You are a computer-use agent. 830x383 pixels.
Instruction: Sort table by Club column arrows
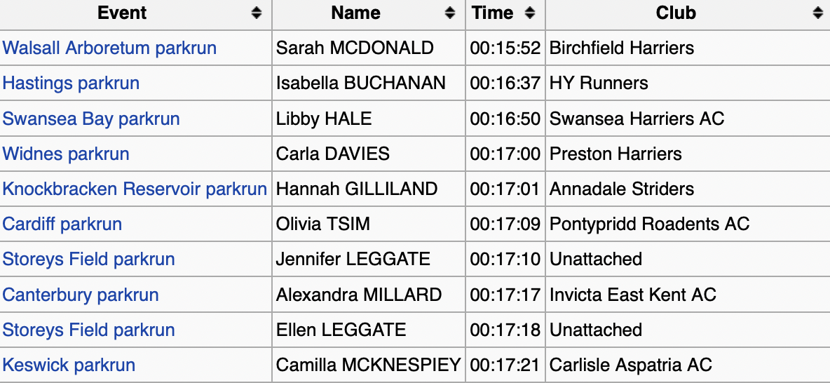point(817,13)
